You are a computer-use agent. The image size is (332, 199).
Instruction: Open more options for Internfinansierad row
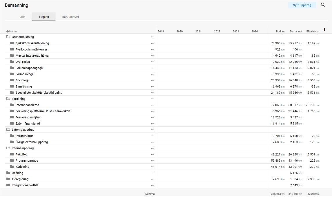click(x=153, y=105)
